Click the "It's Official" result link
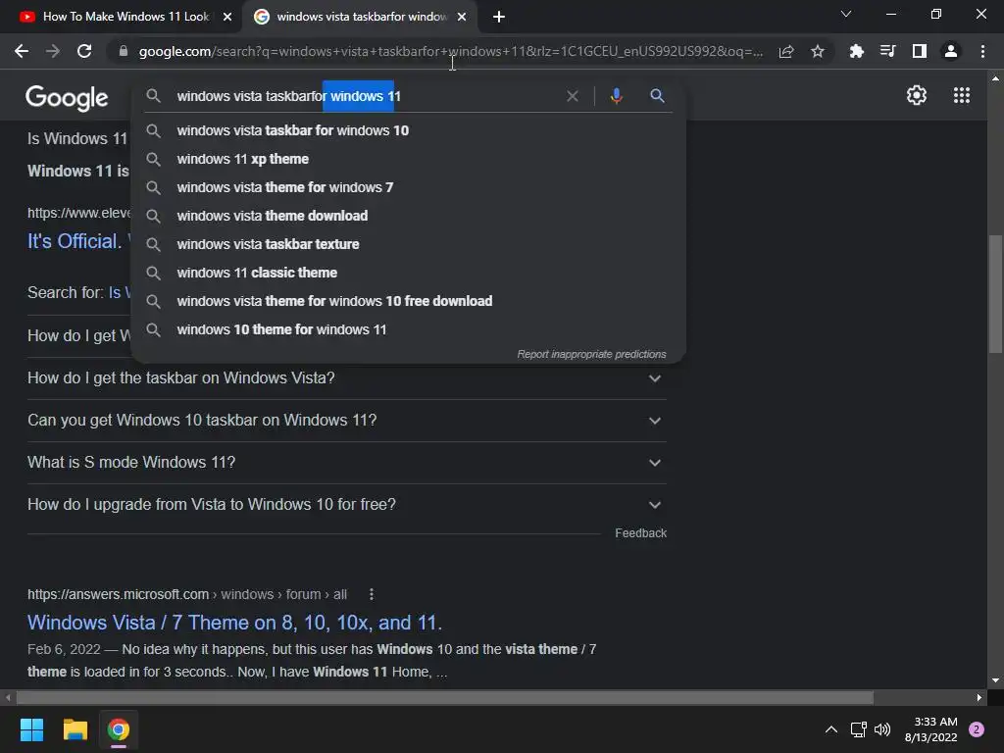 76,241
